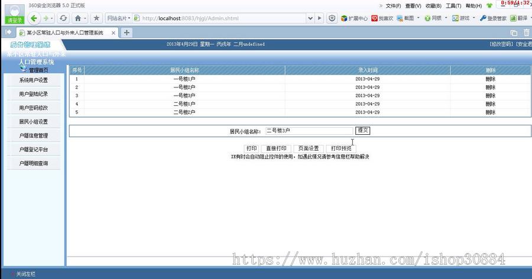Delete the 一号楼1户 row
Image resolution: width=532 pixels, height=279 pixels.
click(490, 79)
